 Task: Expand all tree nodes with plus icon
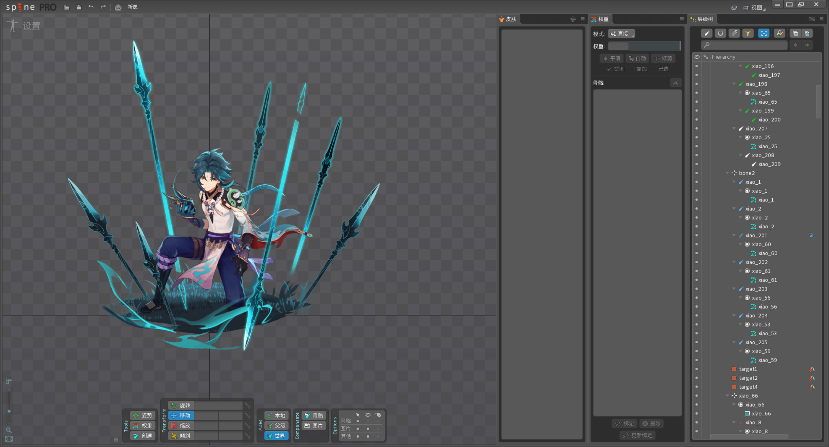[807, 33]
